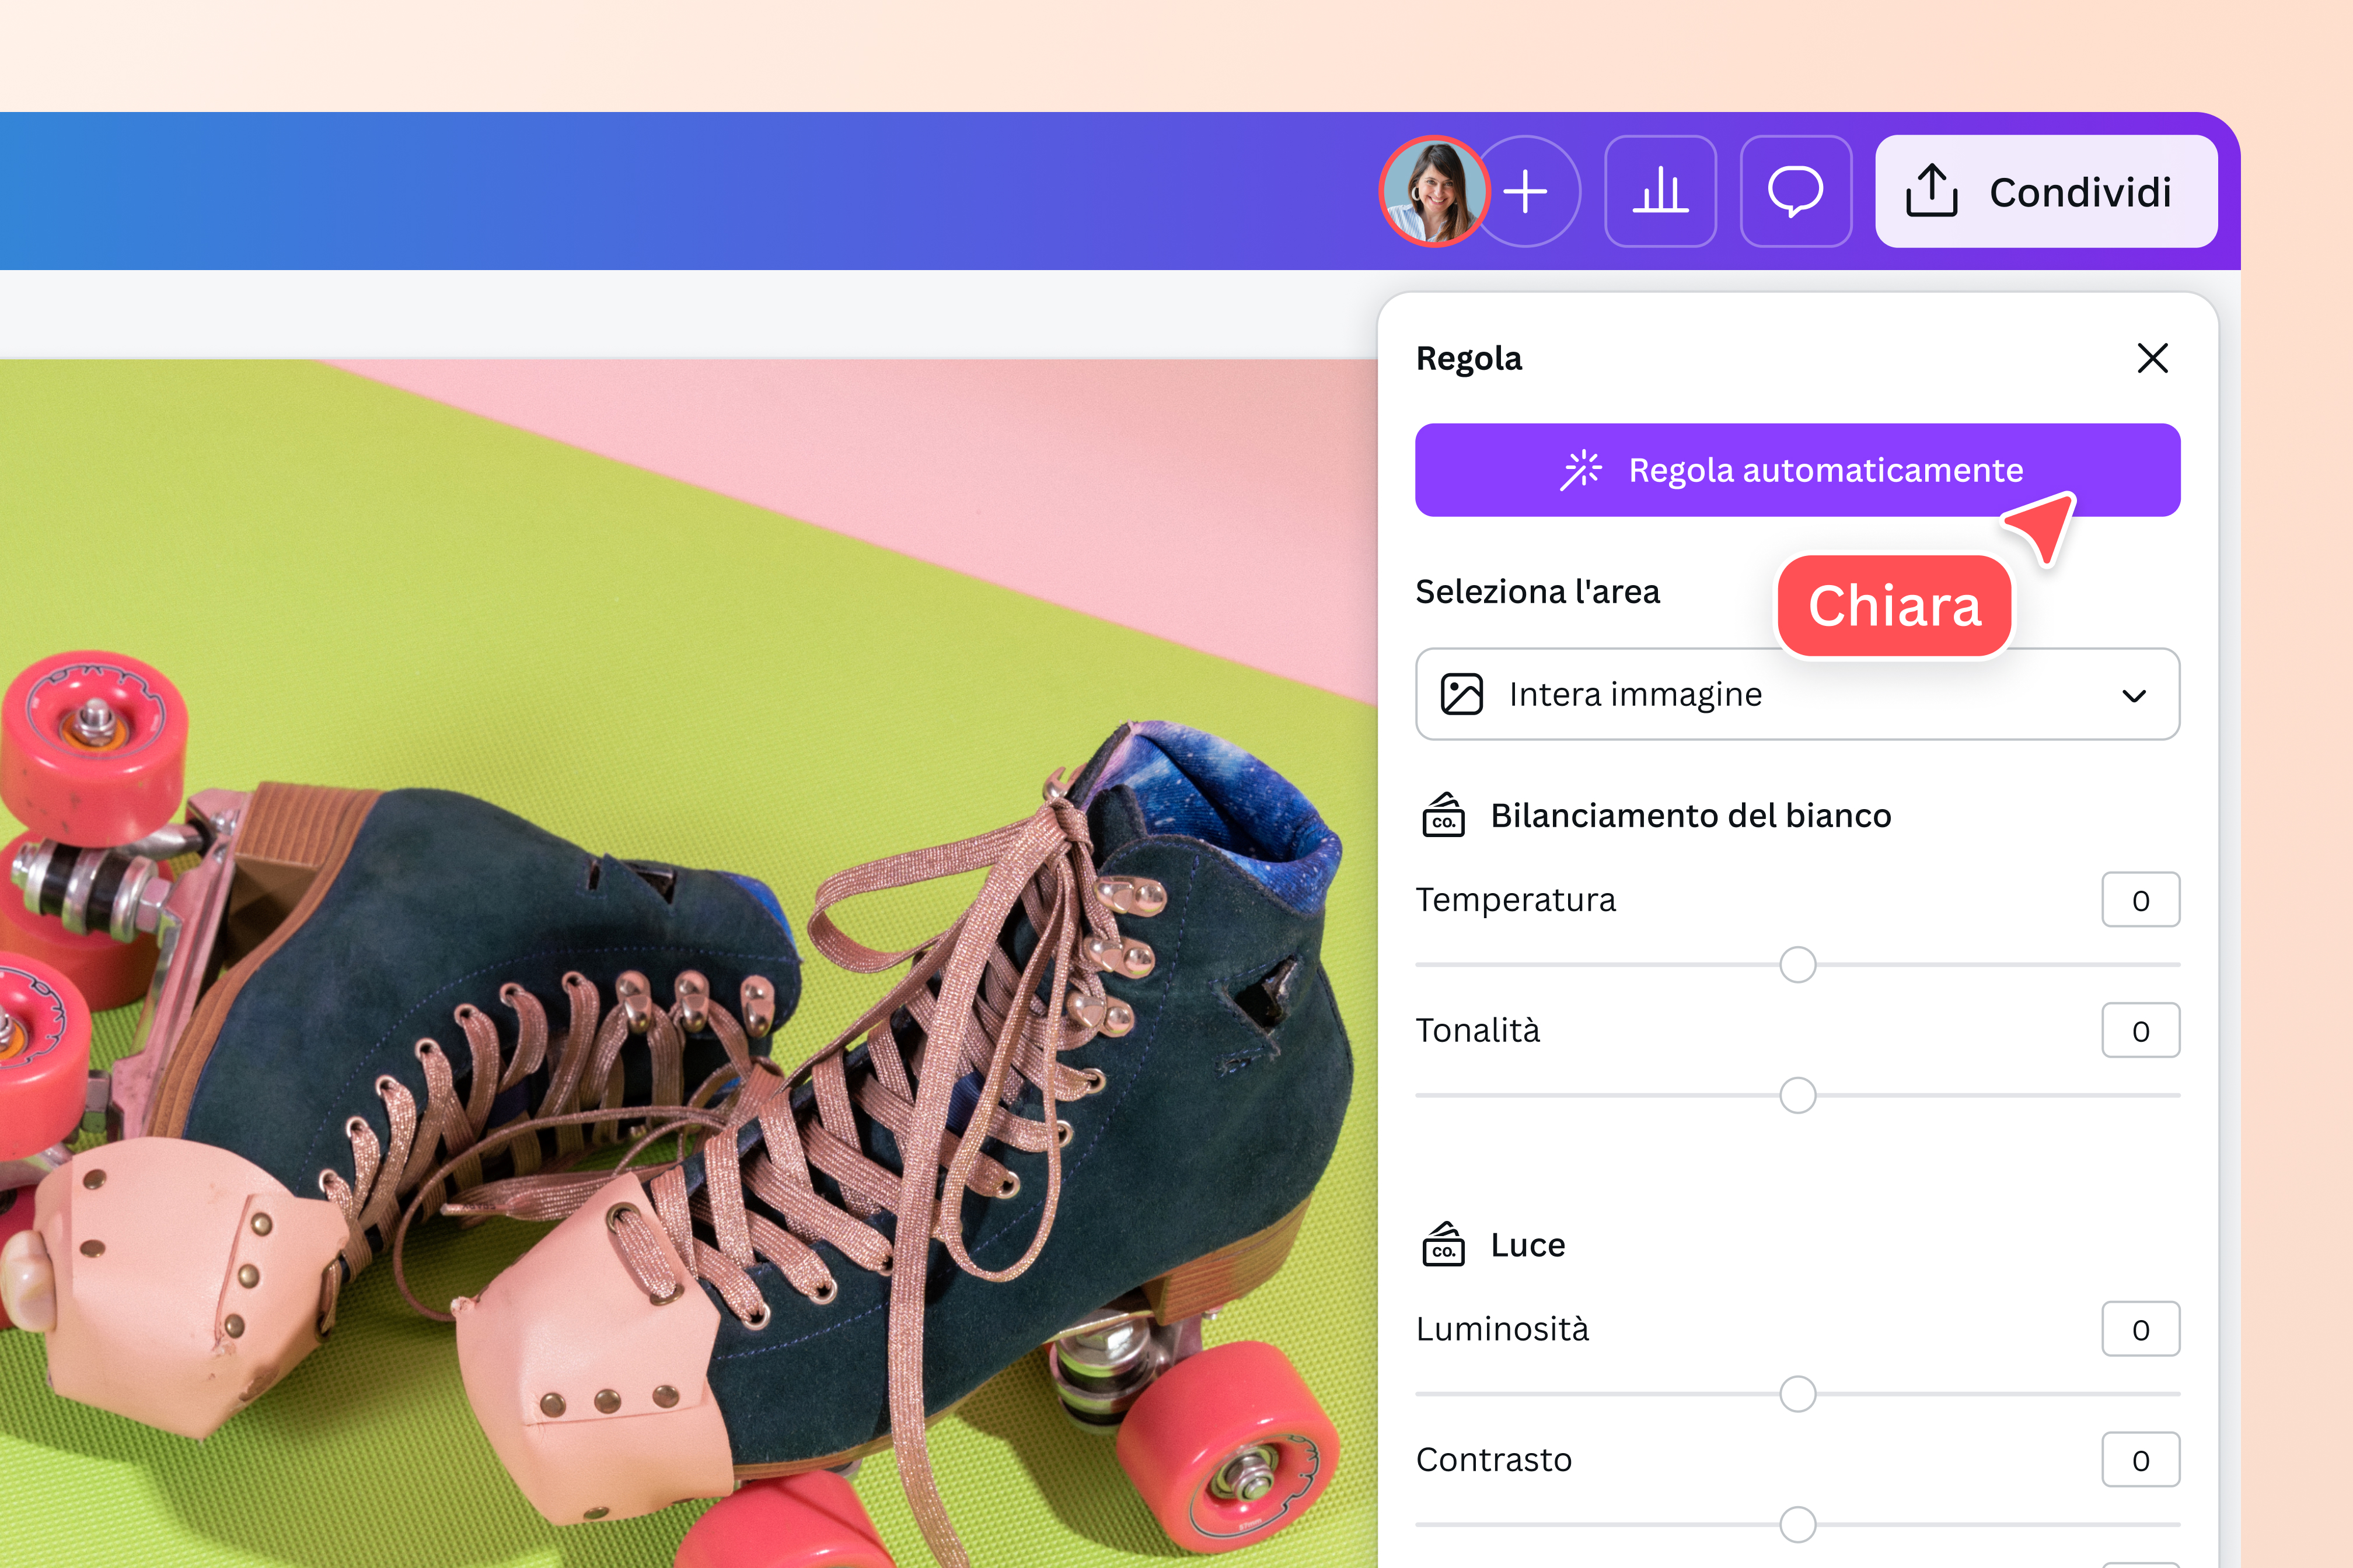Open the analytics bar chart icon

[x=1661, y=191]
